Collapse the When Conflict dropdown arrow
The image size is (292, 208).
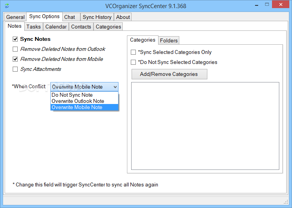[115, 87]
